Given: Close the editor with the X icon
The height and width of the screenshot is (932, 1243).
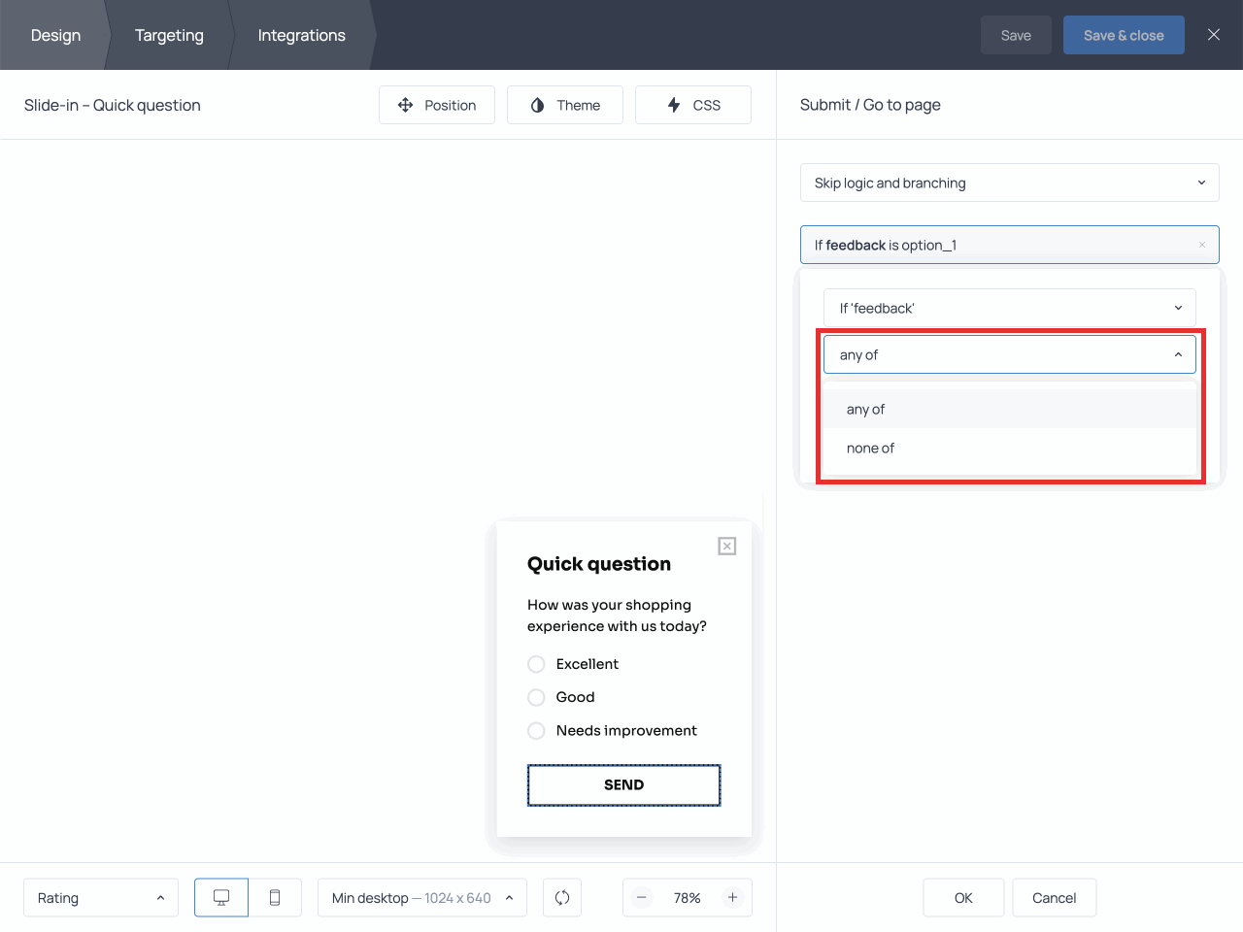Looking at the screenshot, I should [x=1213, y=35].
